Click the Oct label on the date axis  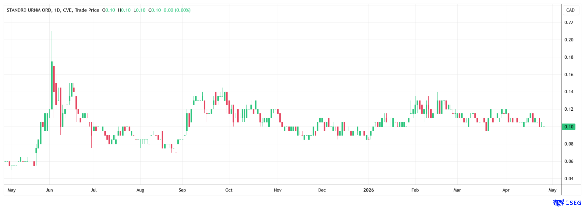pyautogui.click(x=229, y=190)
